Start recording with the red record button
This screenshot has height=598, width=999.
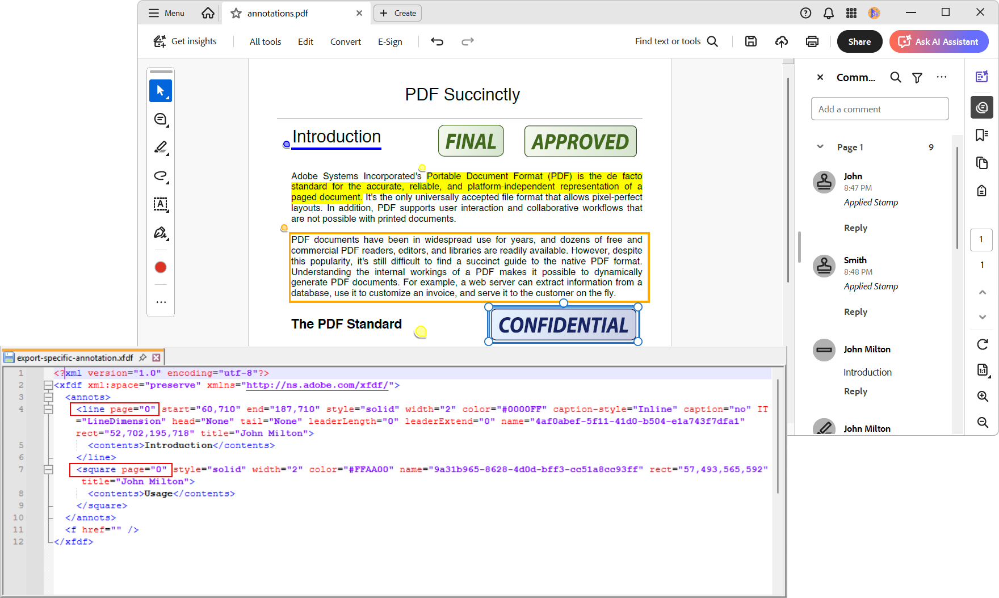coord(161,266)
